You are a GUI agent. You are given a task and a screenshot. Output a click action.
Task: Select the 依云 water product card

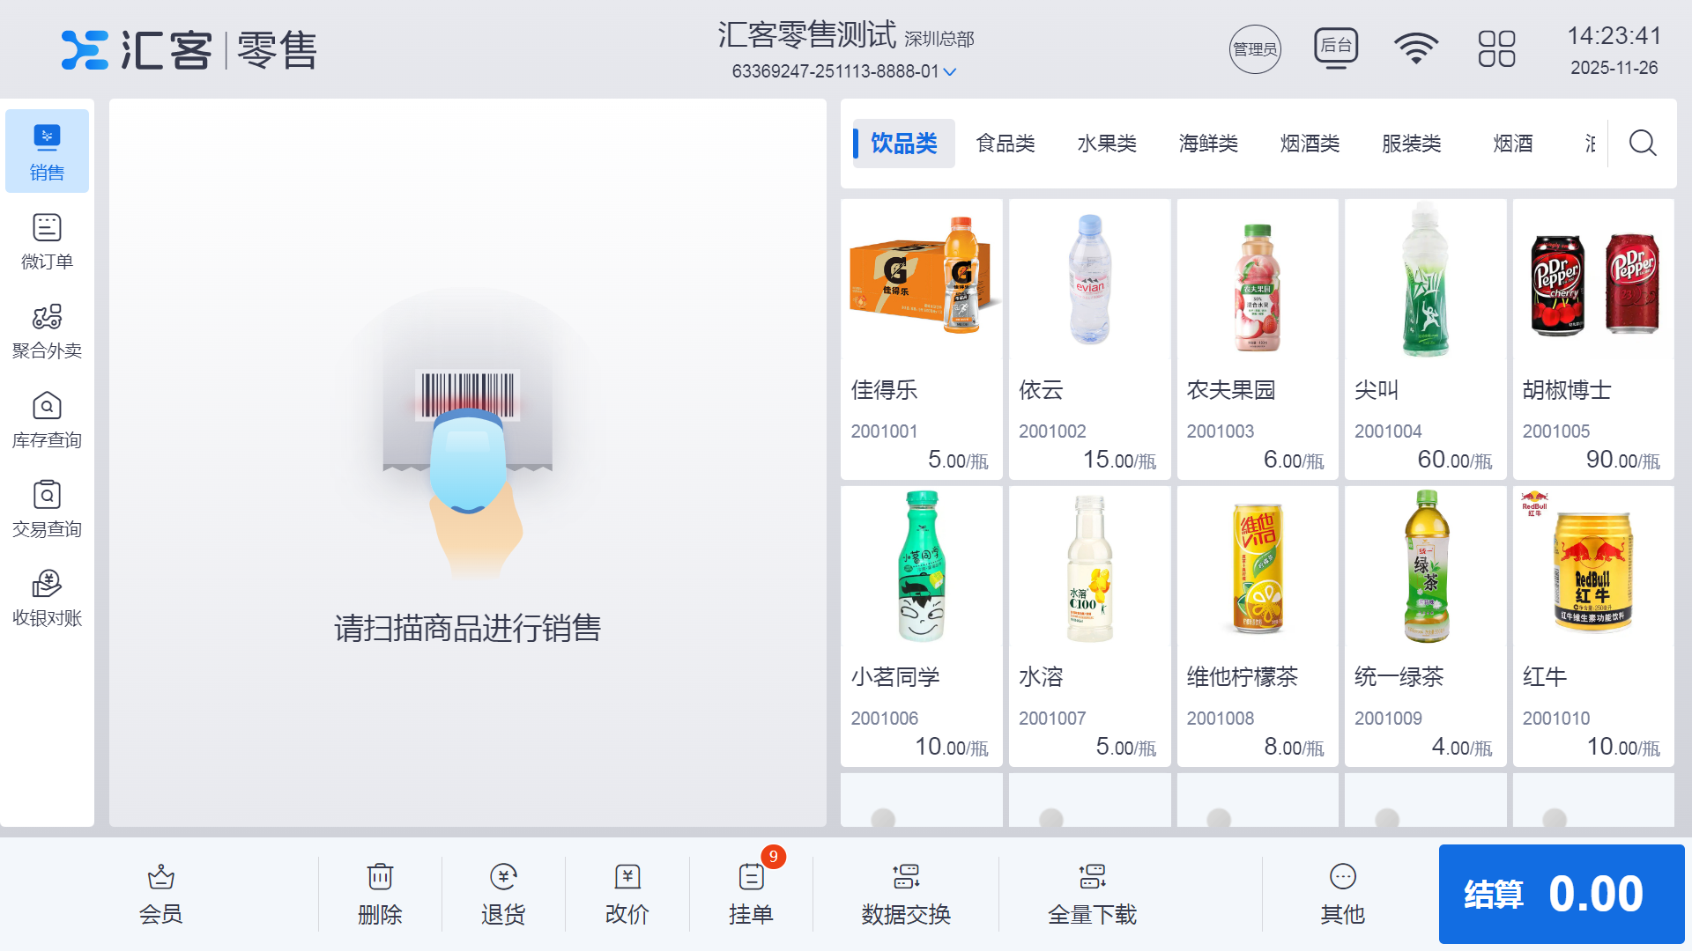(x=1089, y=339)
